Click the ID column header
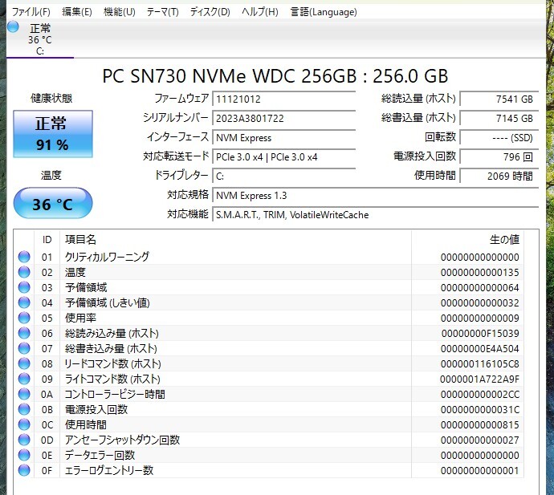This screenshot has width=554, height=495. (47, 240)
